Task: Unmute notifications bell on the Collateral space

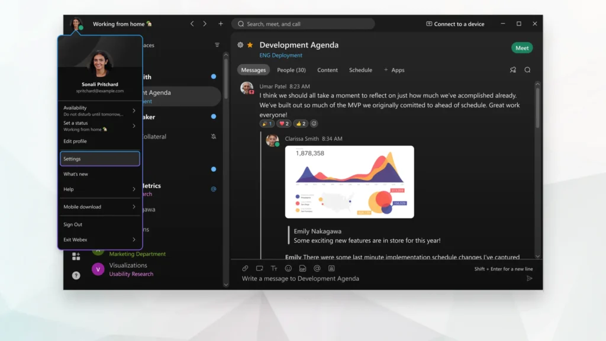Action: click(214, 137)
